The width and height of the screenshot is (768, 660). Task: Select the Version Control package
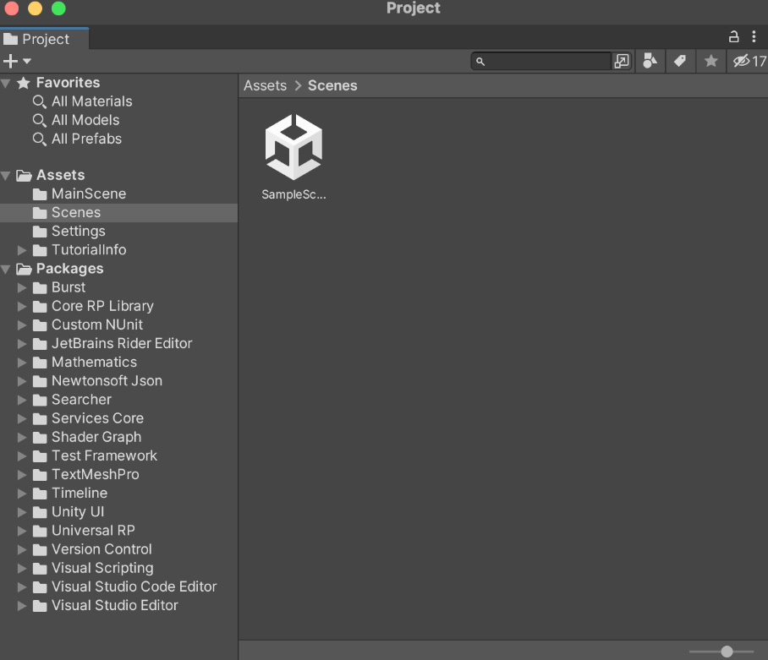pyautogui.click(x=118, y=549)
